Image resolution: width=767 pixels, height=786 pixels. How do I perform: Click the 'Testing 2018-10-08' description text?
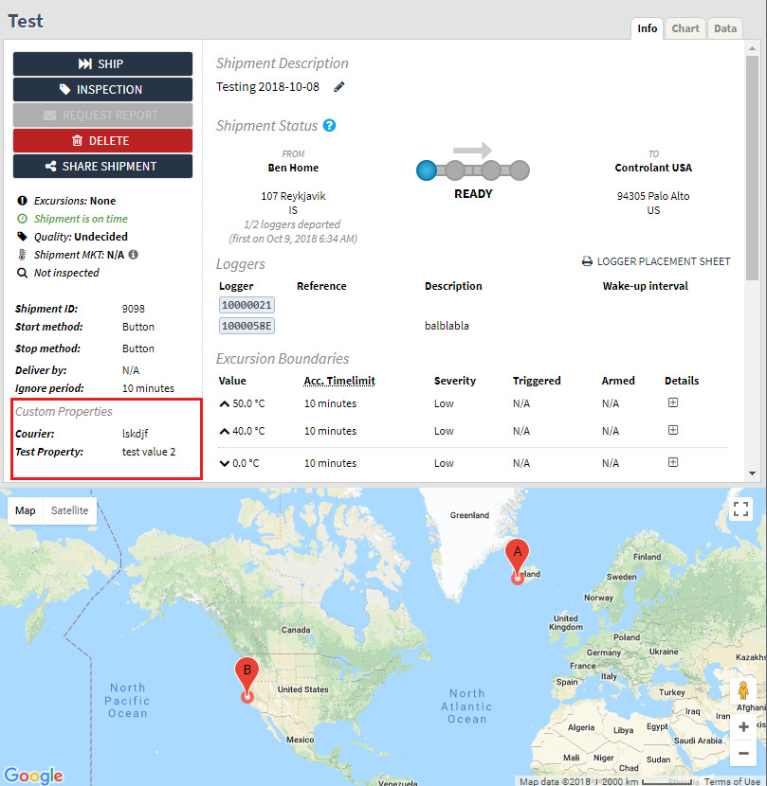click(x=267, y=87)
